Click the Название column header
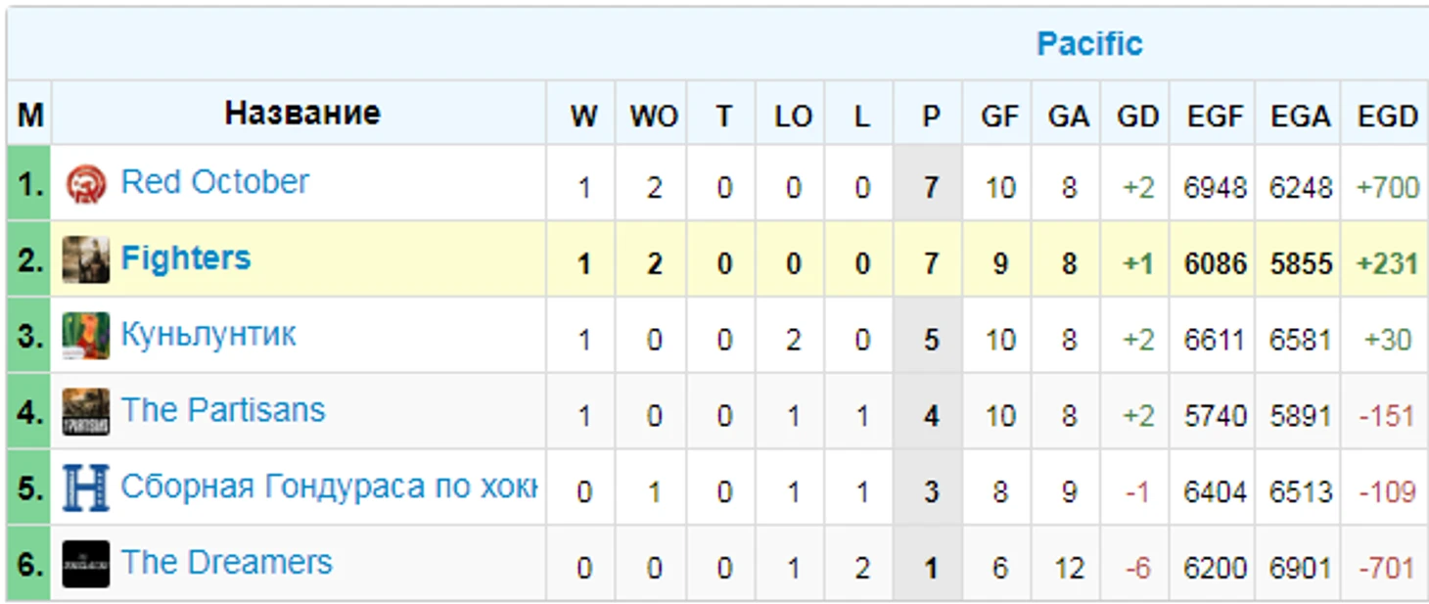Image resolution: width=1429 pixels, height=604 pixels. tap(301, 114)
